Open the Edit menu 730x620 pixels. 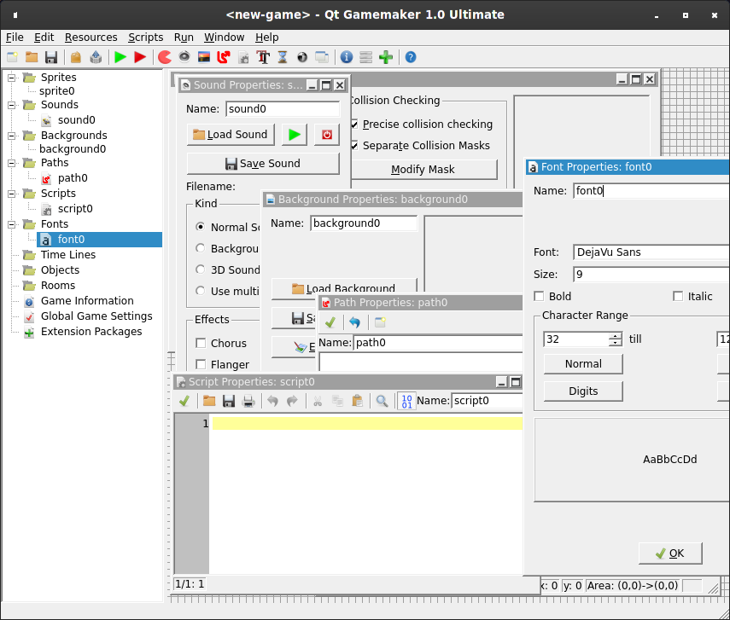coord(44,38)
